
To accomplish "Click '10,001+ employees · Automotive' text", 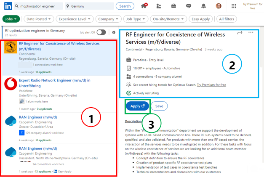I will [x=157, y=68].
